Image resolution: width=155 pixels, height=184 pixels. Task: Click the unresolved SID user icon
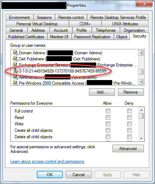point(15,71)
